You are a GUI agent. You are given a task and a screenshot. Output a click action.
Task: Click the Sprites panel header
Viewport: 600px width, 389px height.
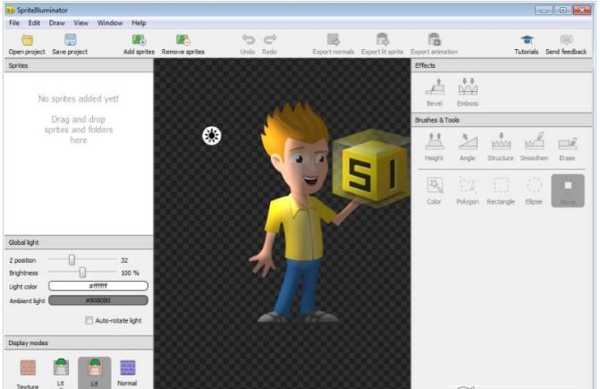(79, 65)
